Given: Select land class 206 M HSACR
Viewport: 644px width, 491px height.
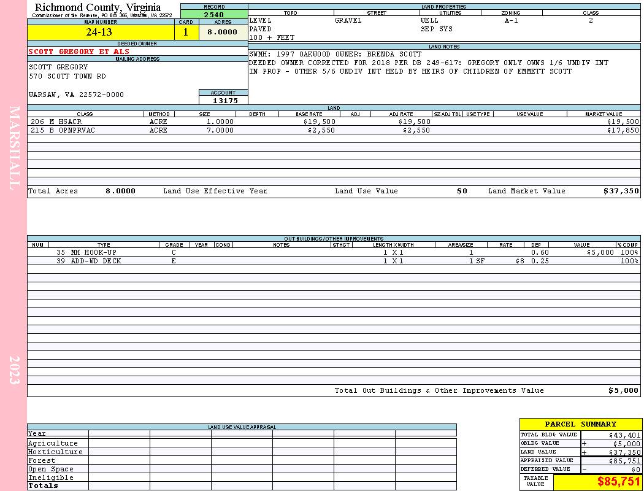Looking at the screenshot, I should coord(56,122).
